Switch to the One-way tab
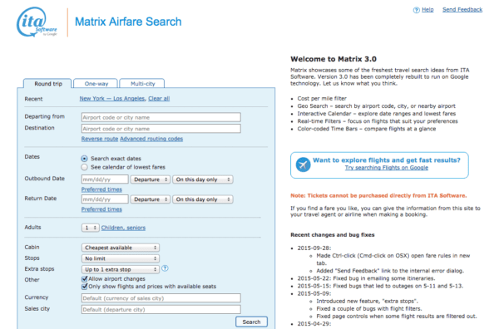Image resolution: width=499 pixels, height=329 pixels. pos(96,84)
